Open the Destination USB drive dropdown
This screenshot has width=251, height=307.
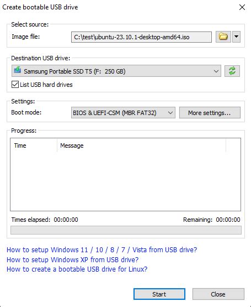[x=116, y=71]
